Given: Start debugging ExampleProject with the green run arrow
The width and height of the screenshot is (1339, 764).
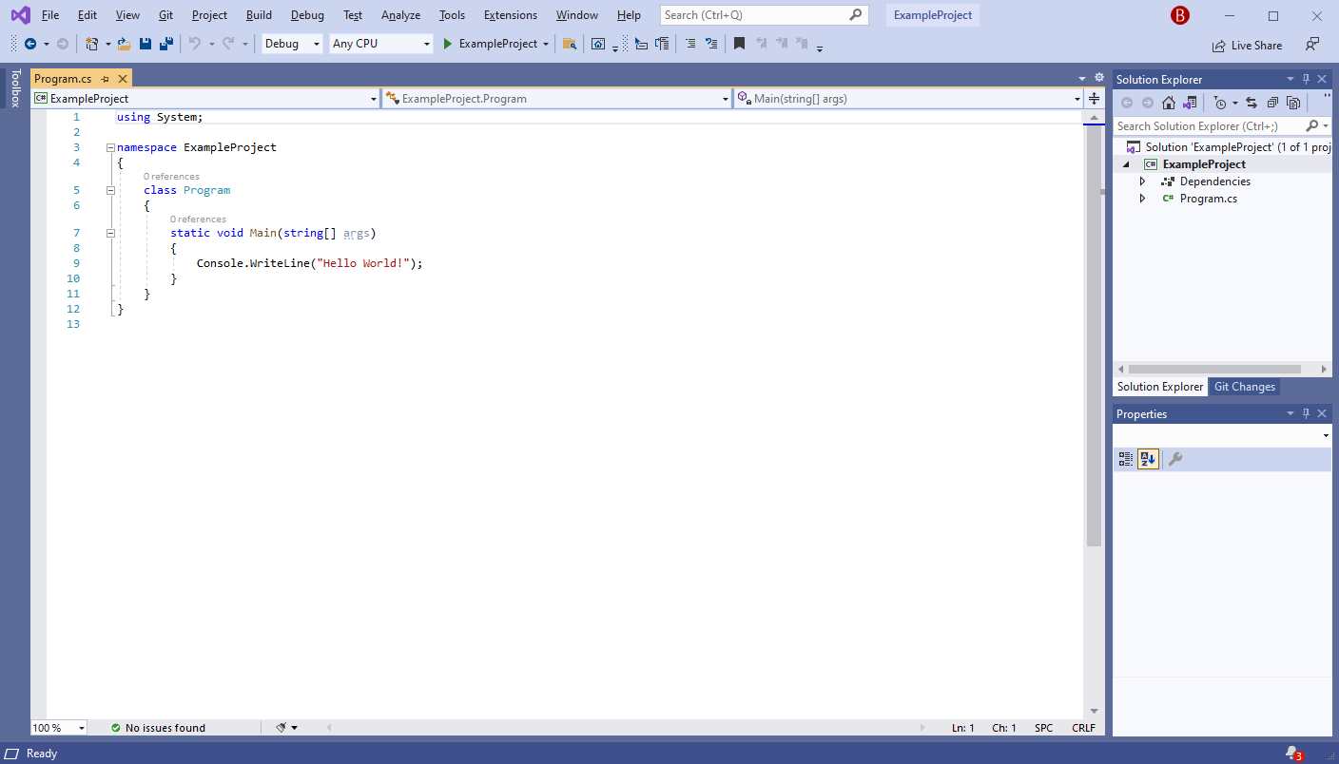Looking at the screenshot, I should [x=447, y=44].
